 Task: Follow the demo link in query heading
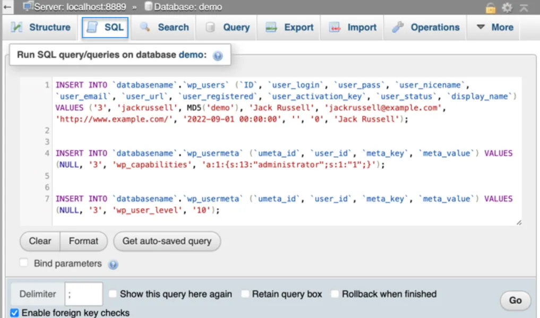tap(191, 55)
